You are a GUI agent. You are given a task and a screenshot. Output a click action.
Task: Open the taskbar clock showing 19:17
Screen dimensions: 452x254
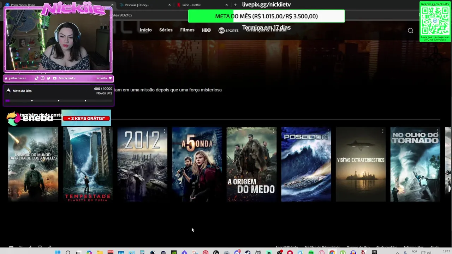tap(447, 252)
